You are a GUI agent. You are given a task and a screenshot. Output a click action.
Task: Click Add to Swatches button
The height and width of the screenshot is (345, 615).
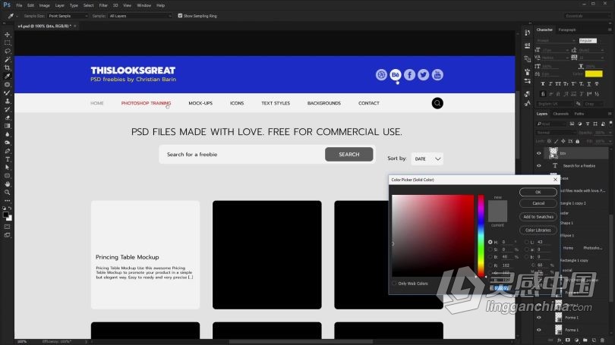click(x=538, y=217)
